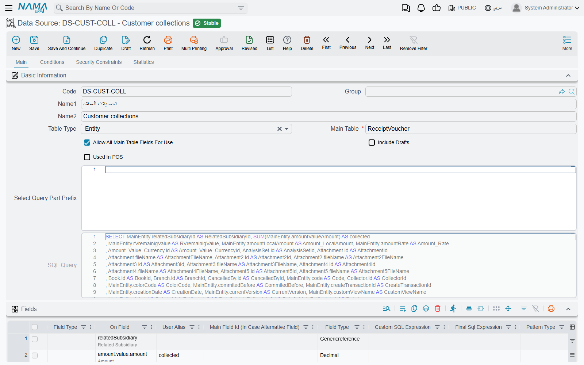Clear the Table Type value with the X
Viewport: 584px width, 365px height.
click(280, 129)
